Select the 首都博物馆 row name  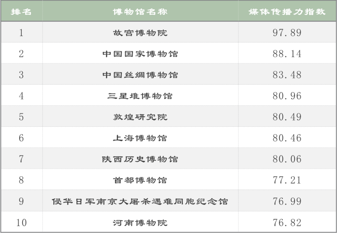click(140, 180)
